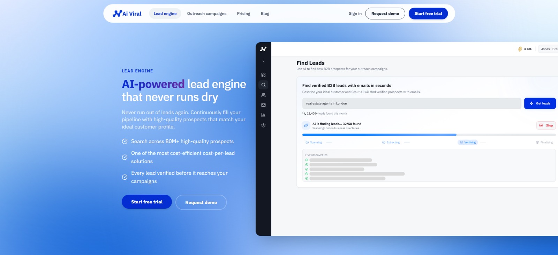Stop the AI lead search
Image resolution: width=558 pixels, height=255 pixels.
click(x=546, y=125)
